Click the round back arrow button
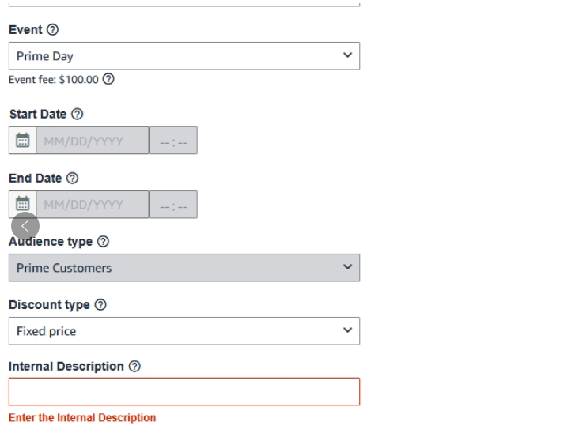This screenshot has height=437, width=568. pos(25,226)
